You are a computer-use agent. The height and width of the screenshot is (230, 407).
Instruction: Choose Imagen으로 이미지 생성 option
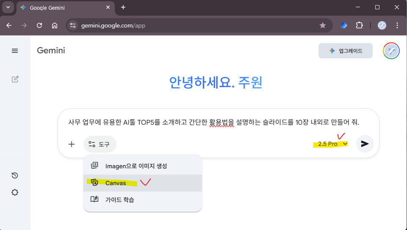coord(136,166)
